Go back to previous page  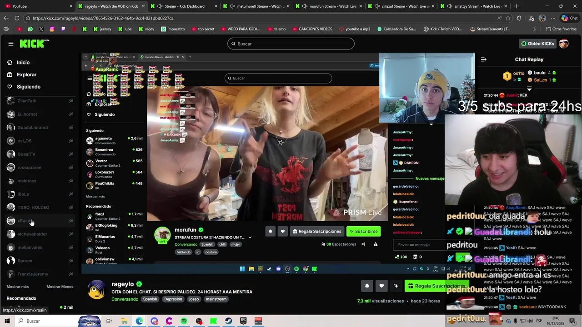point(6,18)
